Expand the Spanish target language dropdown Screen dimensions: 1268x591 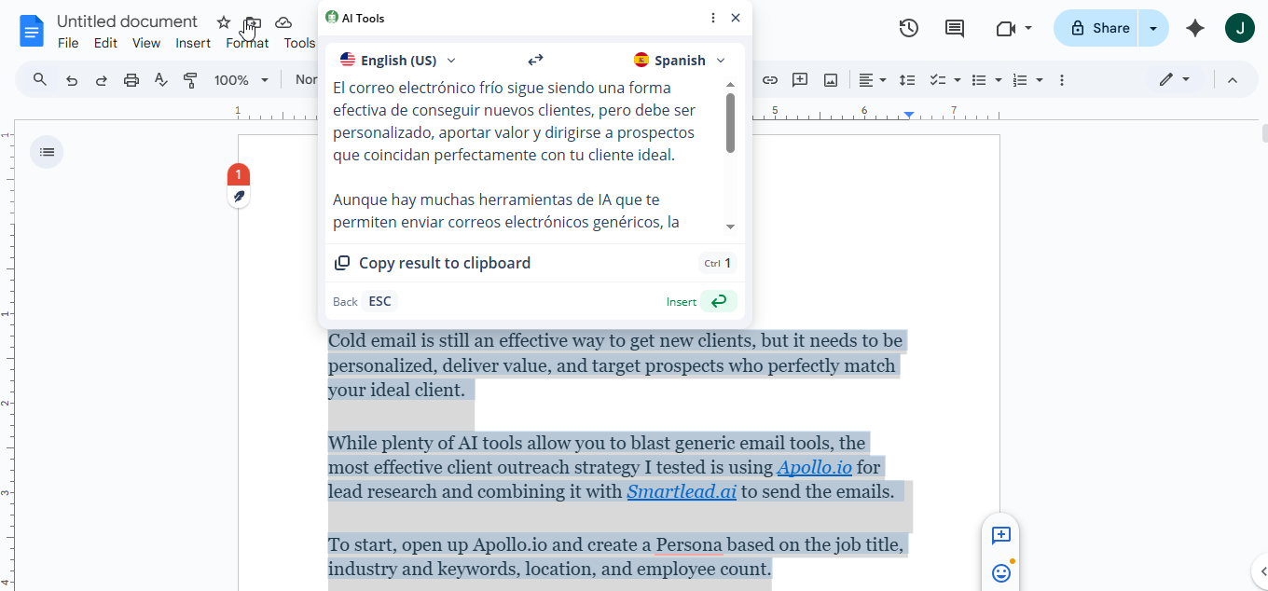[680, 61]
